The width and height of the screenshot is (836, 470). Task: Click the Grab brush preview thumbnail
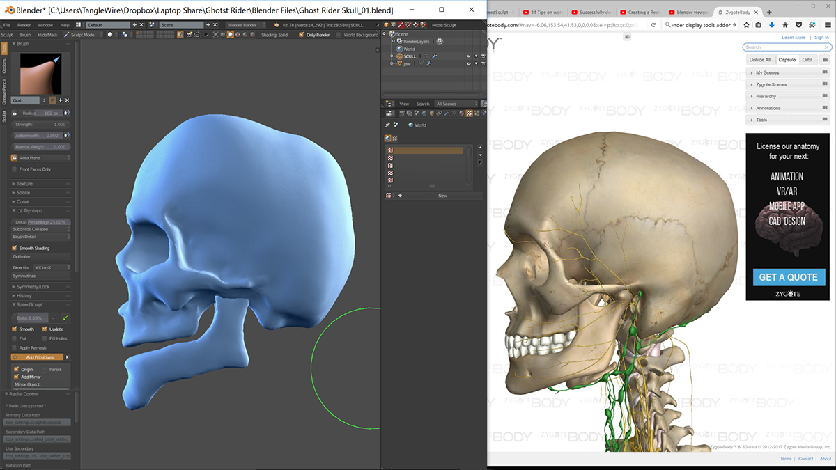click(41, 74)
